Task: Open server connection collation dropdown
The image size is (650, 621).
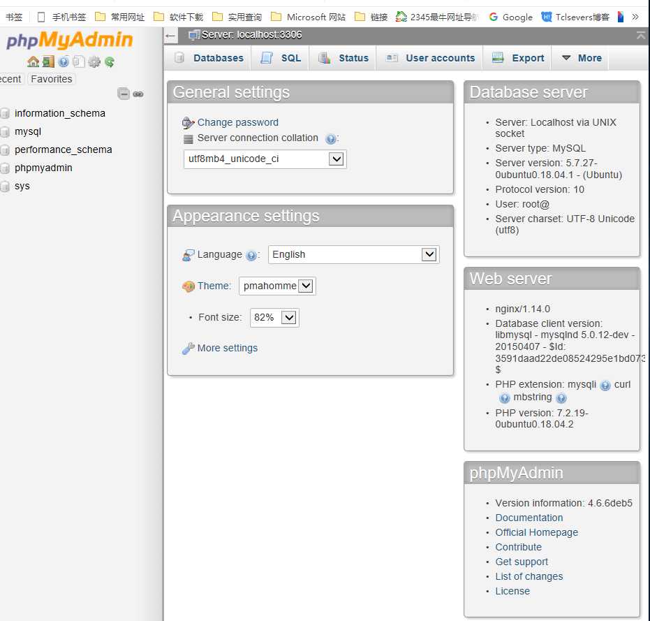Action: 265,159
